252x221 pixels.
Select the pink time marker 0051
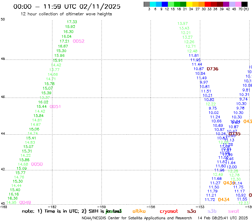pyautogui.click(x=55, y=106)
